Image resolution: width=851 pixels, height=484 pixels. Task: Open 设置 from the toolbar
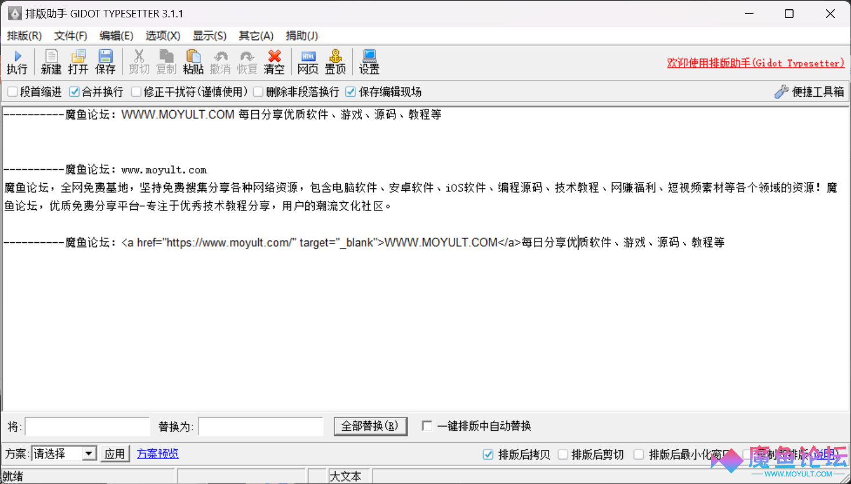(369, 62)
